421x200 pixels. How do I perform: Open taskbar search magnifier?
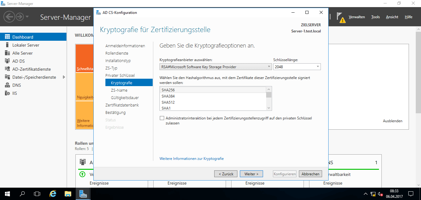(22, 194)
